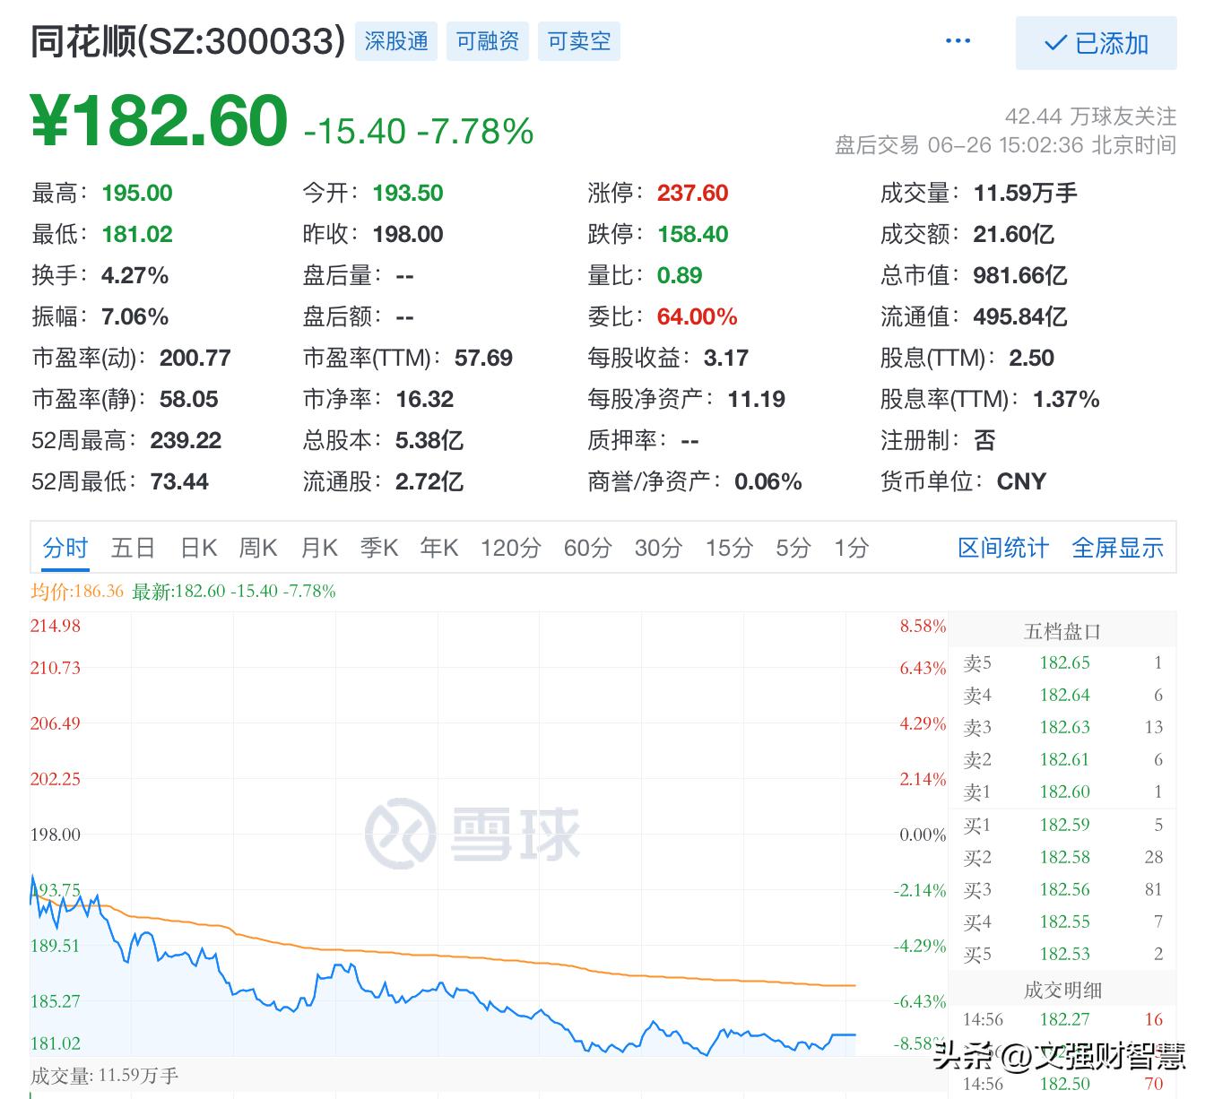Select the 1分 interval chart

pyautogui.click(x=850, y=548)
